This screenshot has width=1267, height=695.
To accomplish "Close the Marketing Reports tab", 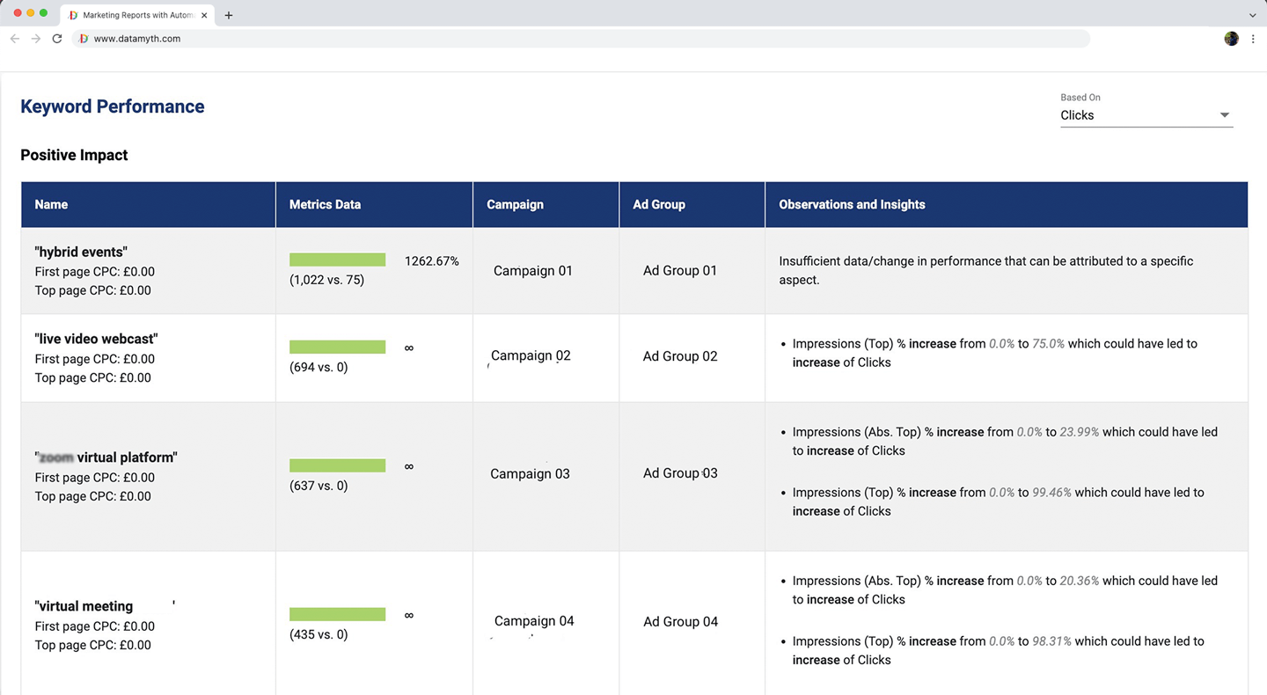I will point(204,15).
